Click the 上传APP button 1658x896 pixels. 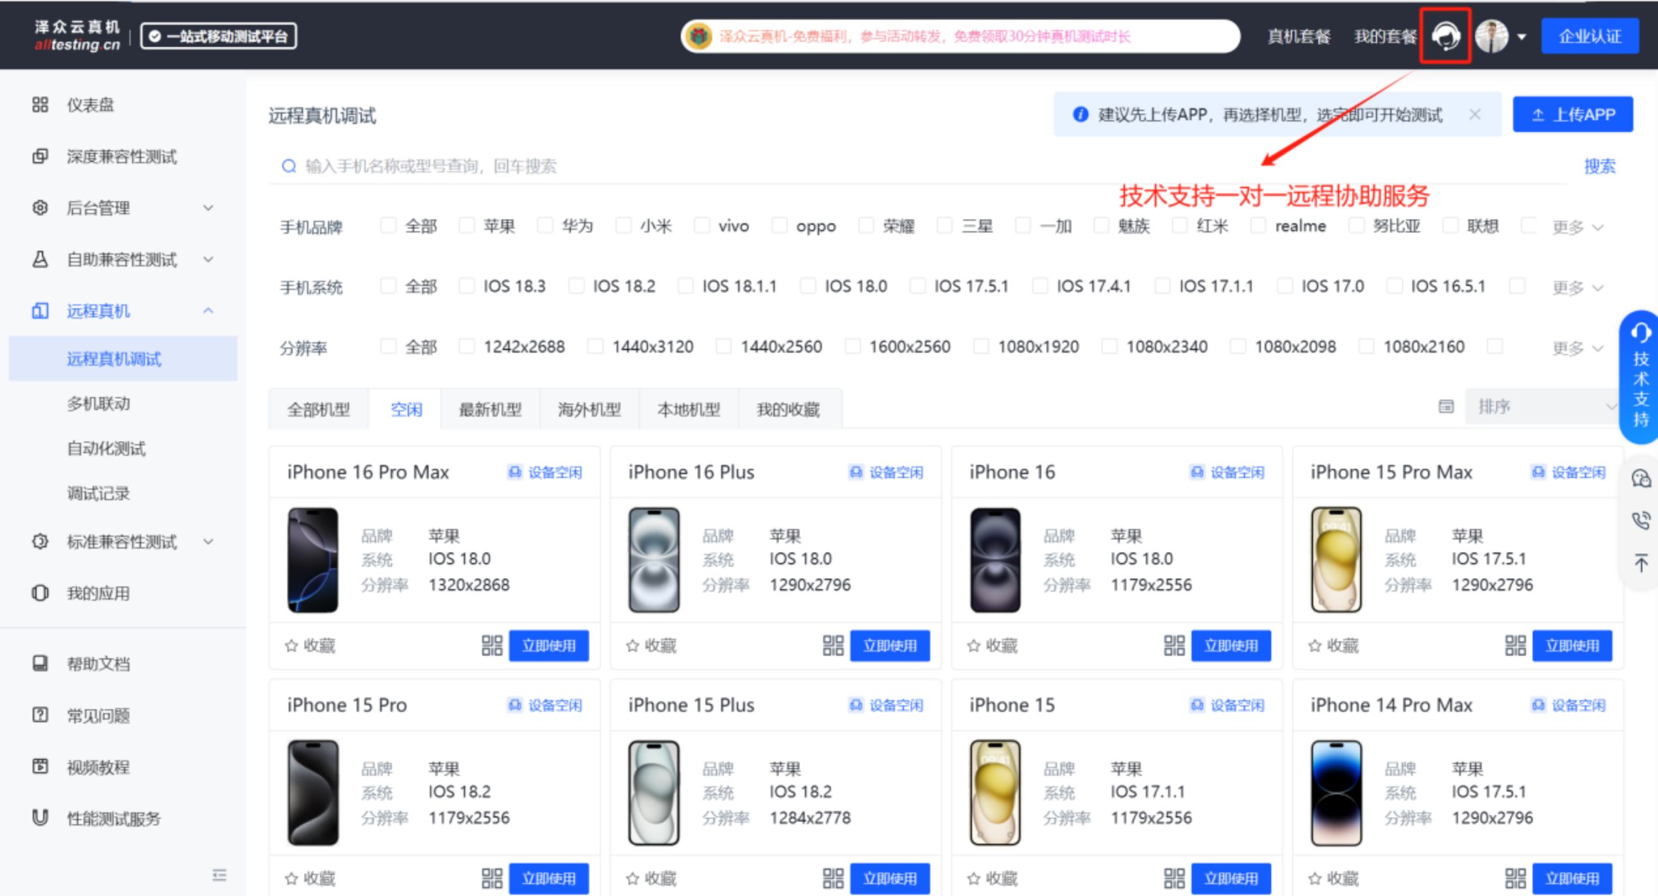[x=1572, y=115]
